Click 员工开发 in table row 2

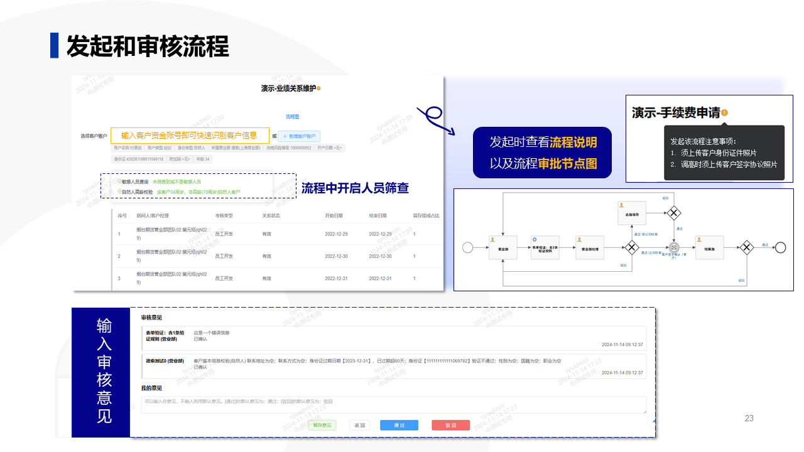click(x=224, y=256)
